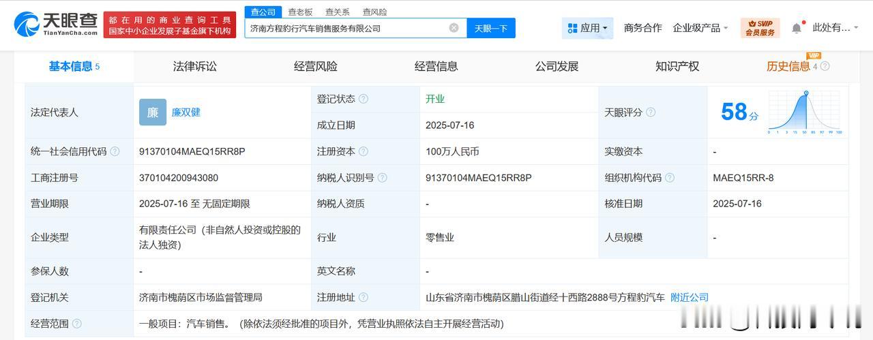Select credit code 91370104MAEQ15RR8P in 统一社会信用代码 row
This screenshot has height=340, width=873.
click(192, 151)
